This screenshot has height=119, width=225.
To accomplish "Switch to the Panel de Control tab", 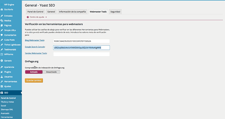I will click(35, 12).
